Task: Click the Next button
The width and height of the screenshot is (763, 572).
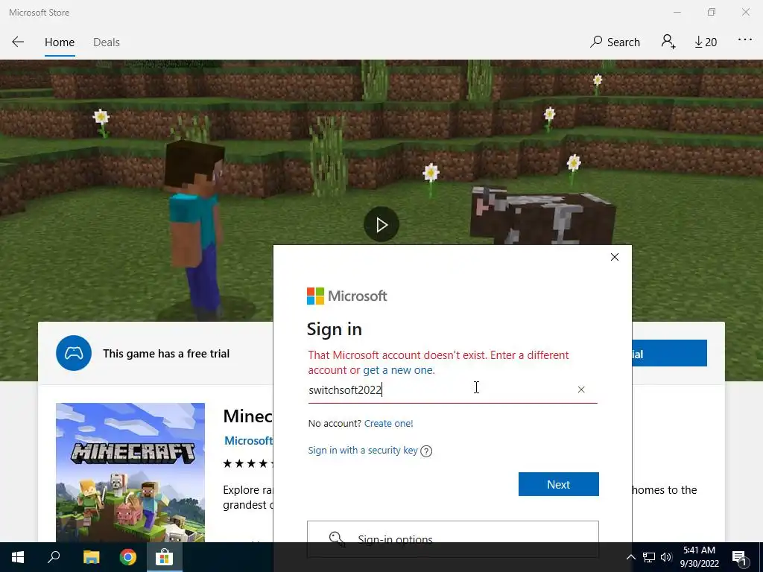Action: pyautogui.click(x=558, y=484)
